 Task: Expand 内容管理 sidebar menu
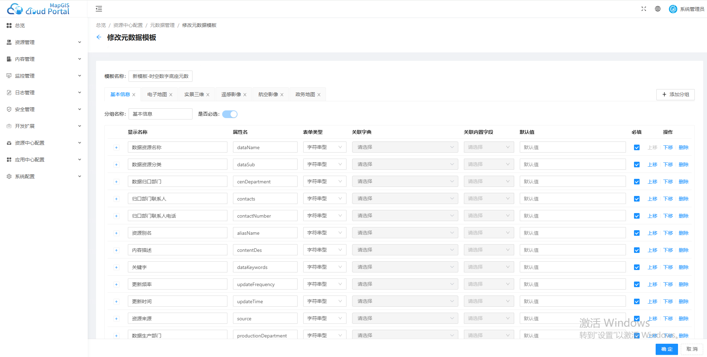44,59
